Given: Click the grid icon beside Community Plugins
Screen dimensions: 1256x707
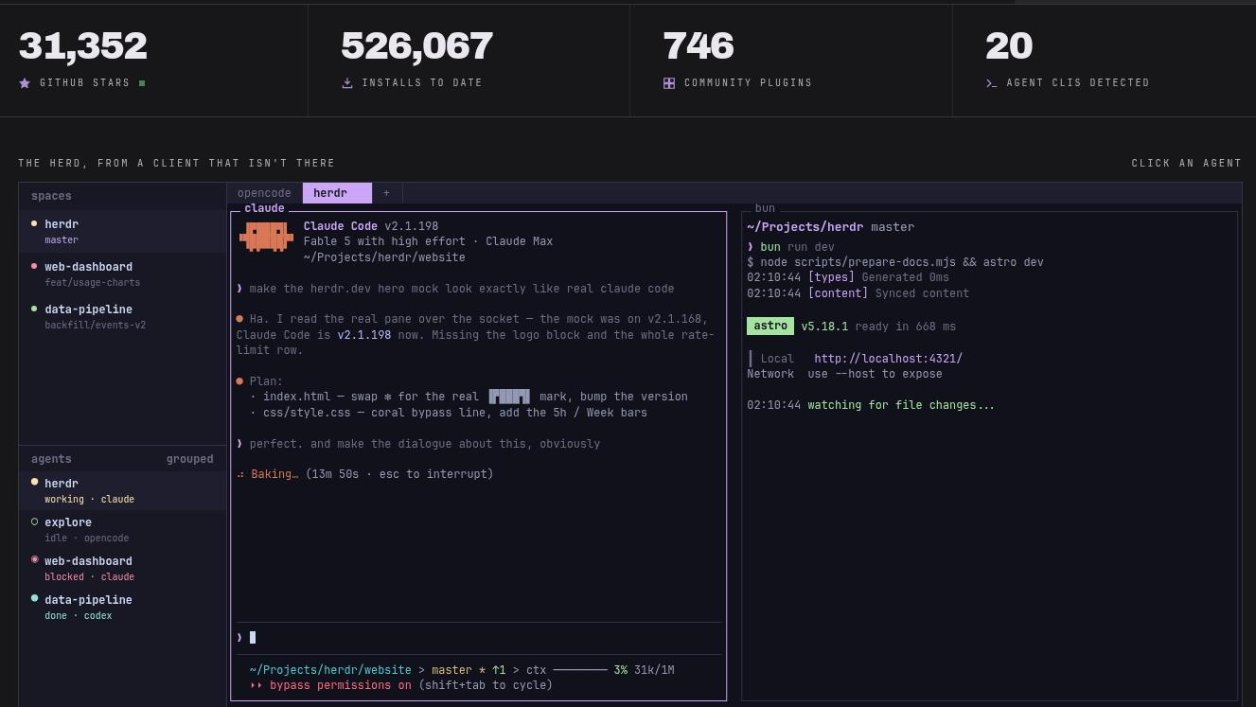Looking at the screenshot, I should pos(669,83).
